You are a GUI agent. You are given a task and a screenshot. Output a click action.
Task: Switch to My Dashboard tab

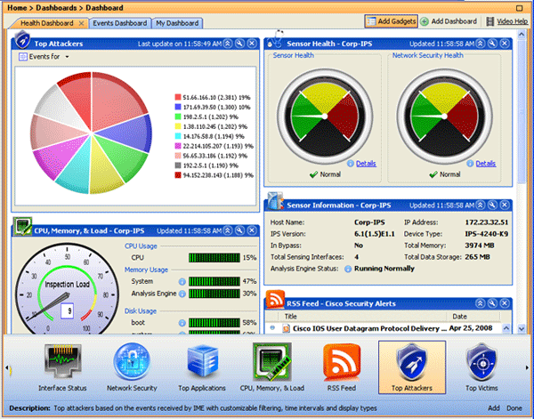pos(177,23)
